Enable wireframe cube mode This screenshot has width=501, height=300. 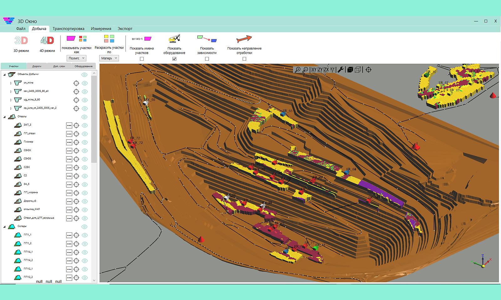pos(358,70)
